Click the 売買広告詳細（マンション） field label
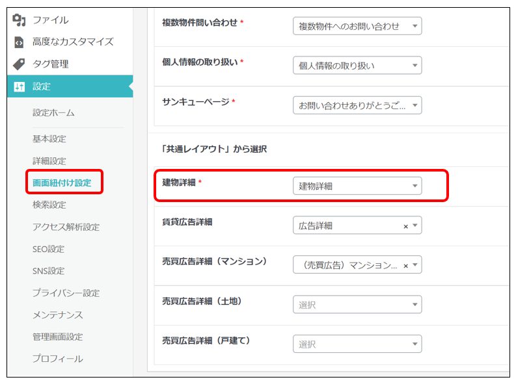 [215, 261]
